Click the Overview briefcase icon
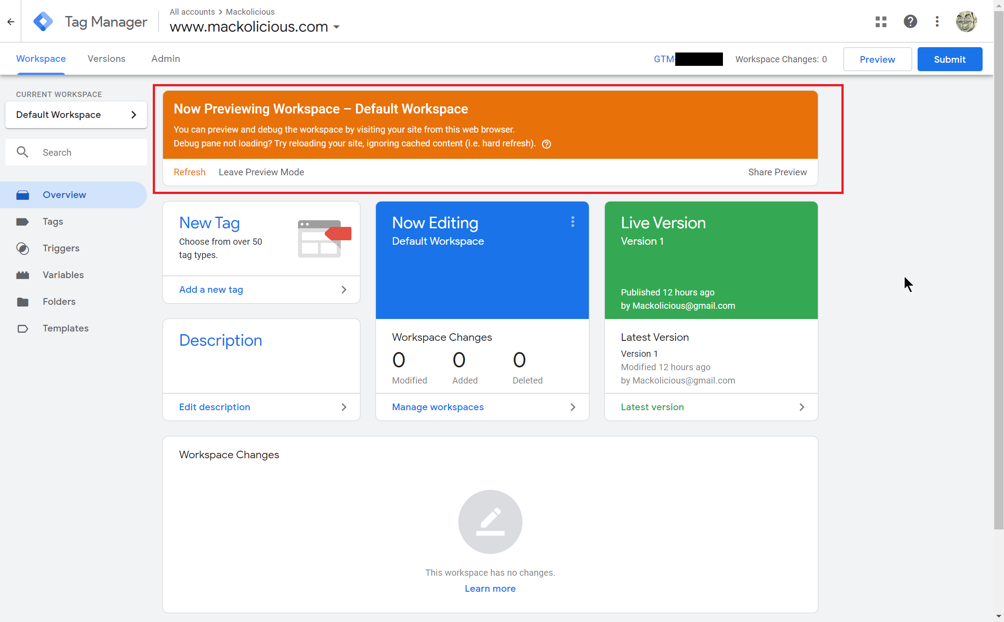 pos(23,195)
